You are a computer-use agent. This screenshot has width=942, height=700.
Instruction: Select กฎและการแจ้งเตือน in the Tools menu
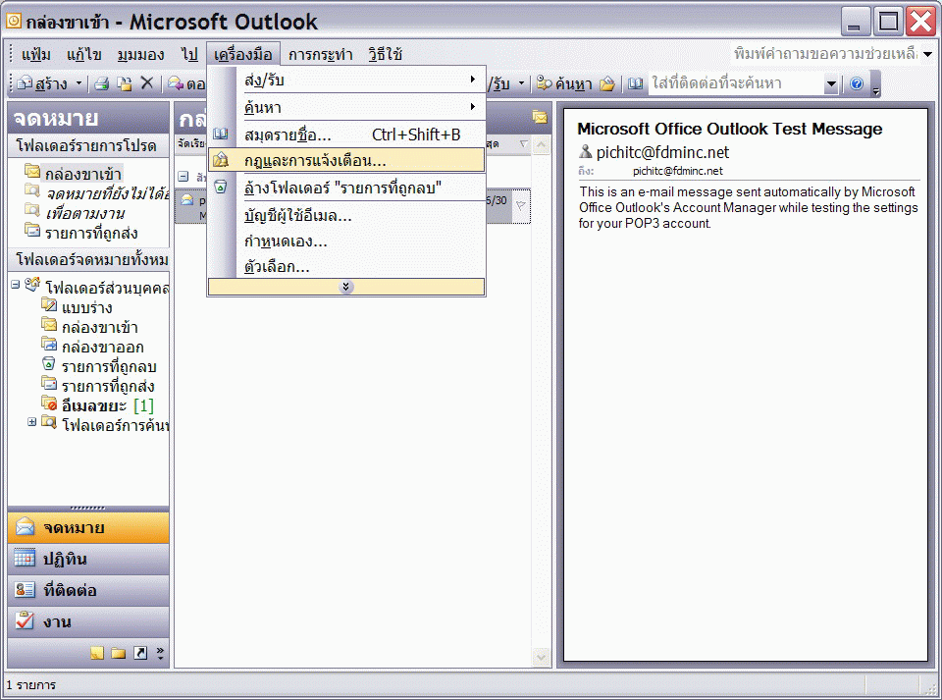(346, 160)
